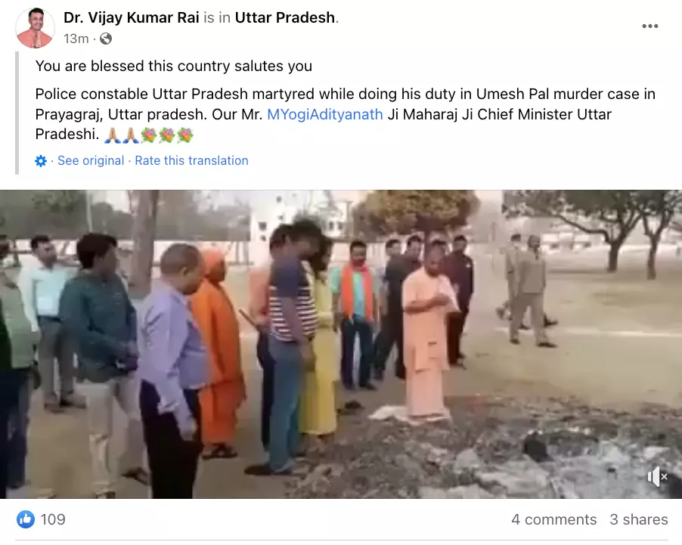682x545 pixels.
Task: Click the translated post text paragraph
Action: click(346, 114)
